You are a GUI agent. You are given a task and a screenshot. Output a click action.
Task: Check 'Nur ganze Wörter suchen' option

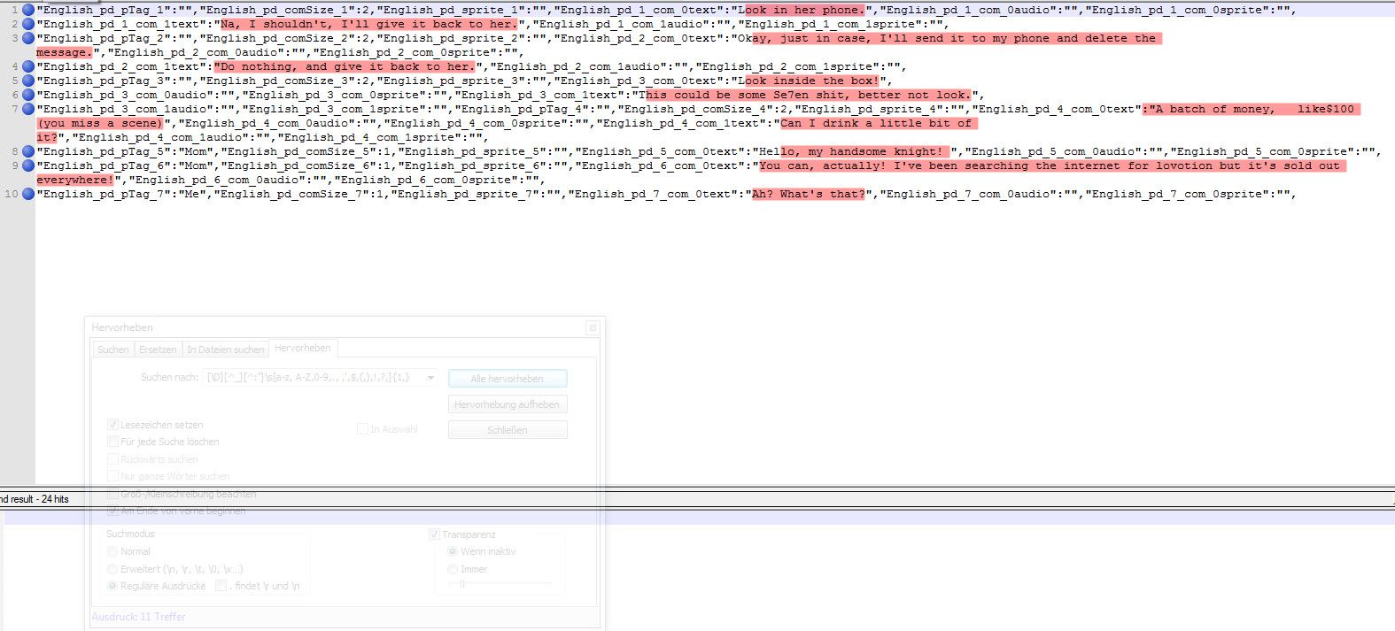[112, 476]
